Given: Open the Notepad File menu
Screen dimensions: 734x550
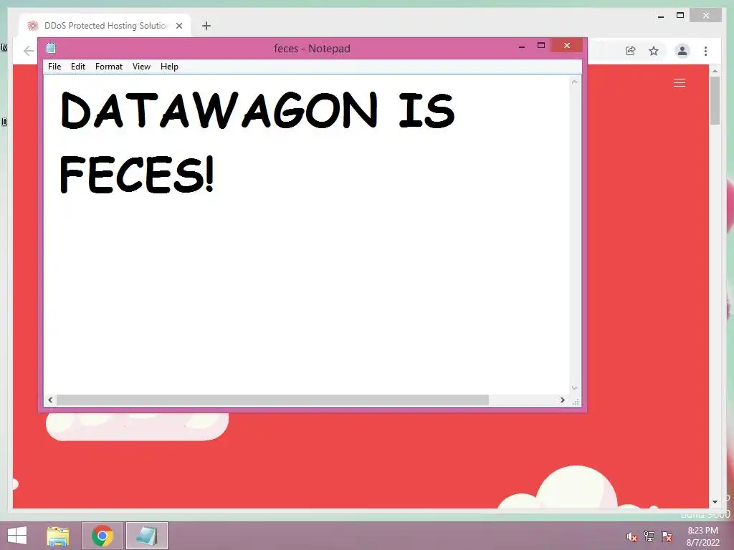Looking at the screenshot, I should 54,67.
